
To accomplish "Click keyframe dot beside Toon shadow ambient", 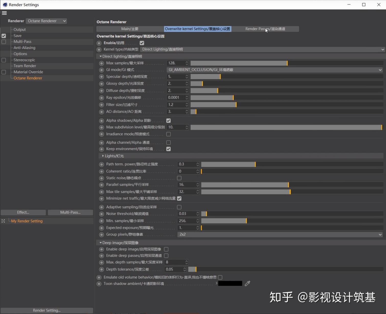I will point(99,284).
